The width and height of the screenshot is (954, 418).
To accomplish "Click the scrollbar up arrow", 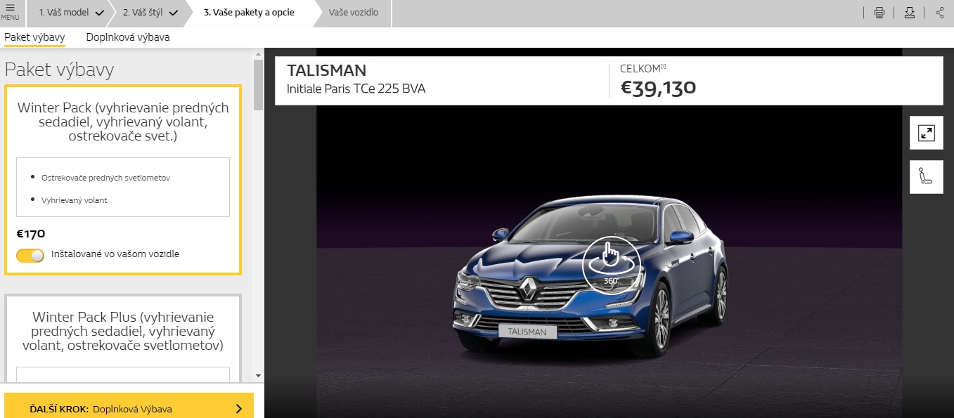I will click(258, 53).
